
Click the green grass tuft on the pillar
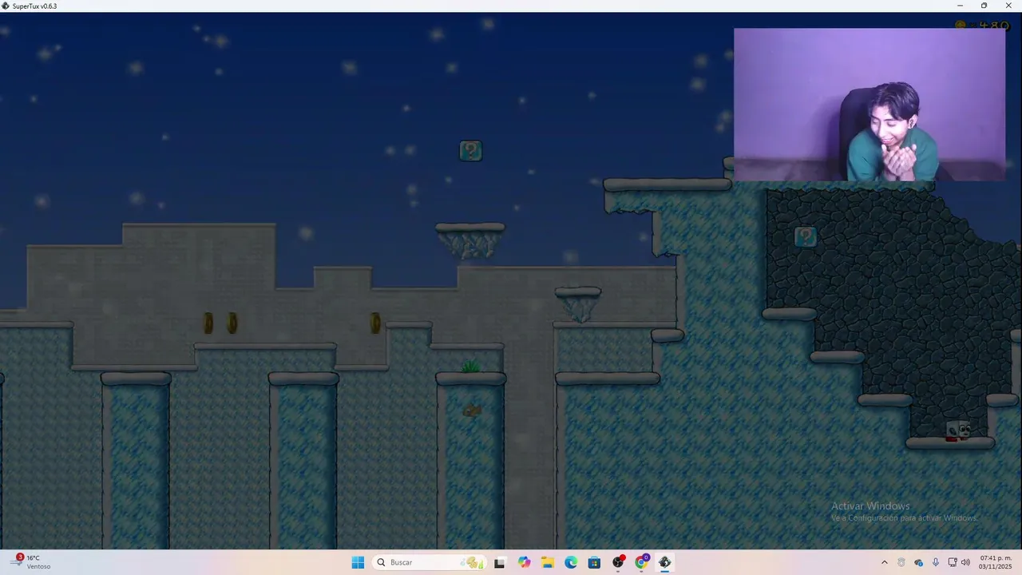pos(470,367)
